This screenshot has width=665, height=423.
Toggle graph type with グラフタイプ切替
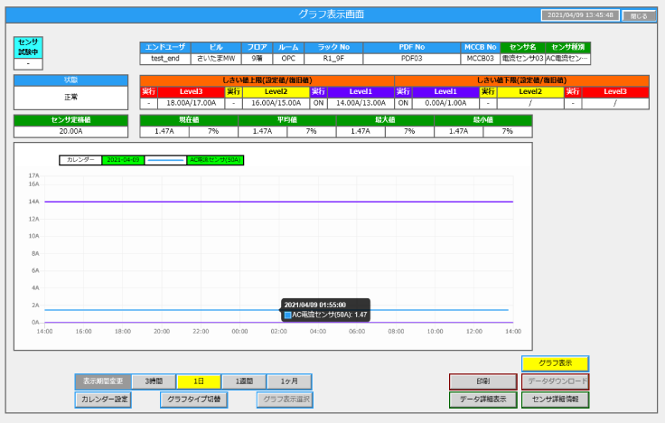[194, 399]
